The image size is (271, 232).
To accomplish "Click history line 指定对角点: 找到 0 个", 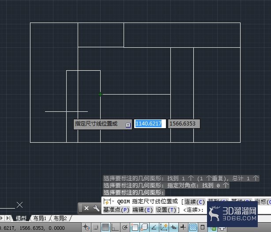I will [166, 185].
